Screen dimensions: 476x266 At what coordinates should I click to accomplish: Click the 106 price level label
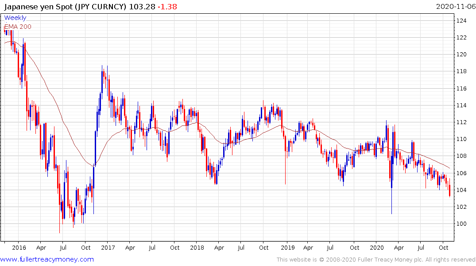click(461, 173)
